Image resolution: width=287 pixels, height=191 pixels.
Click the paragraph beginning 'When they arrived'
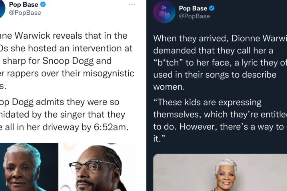220,63
